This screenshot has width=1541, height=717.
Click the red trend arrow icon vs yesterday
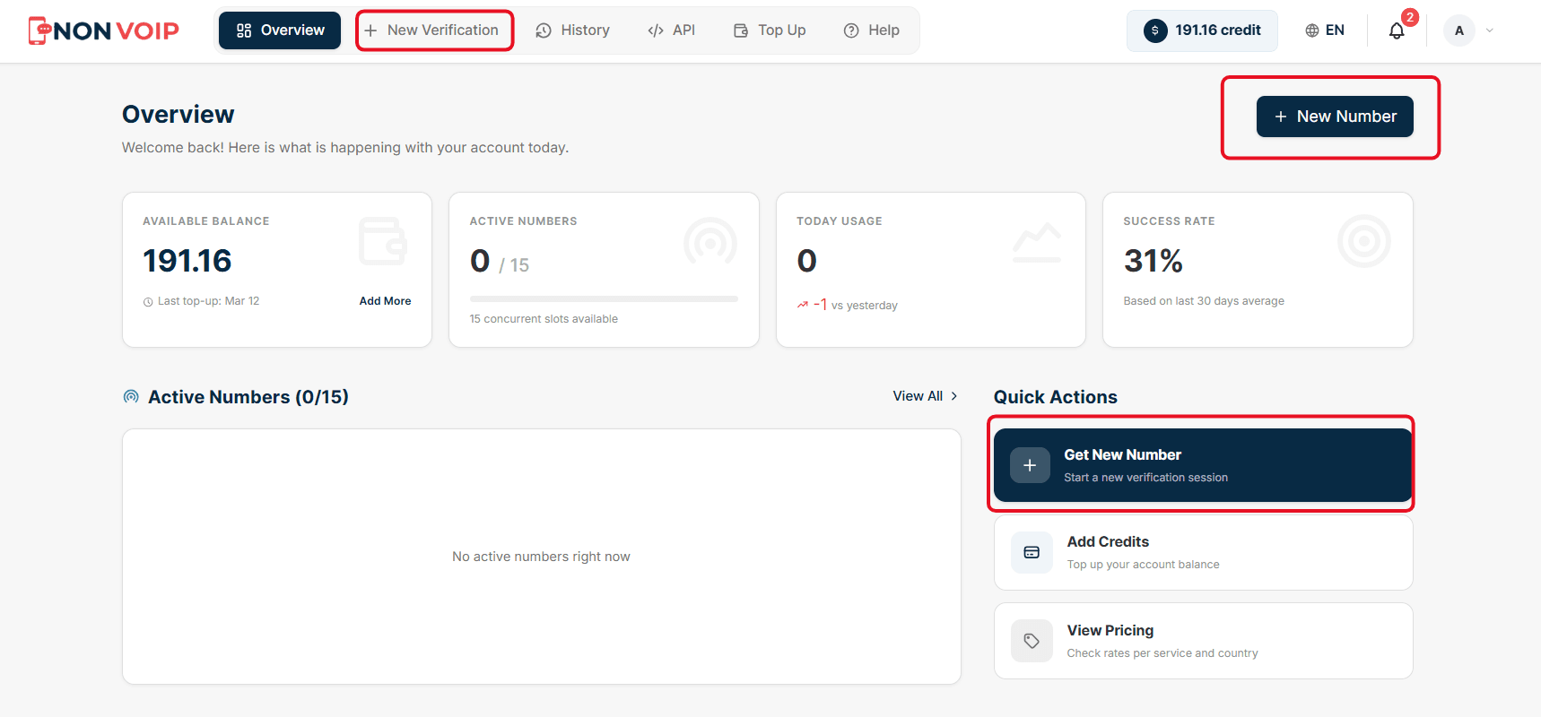pos(803,306)
